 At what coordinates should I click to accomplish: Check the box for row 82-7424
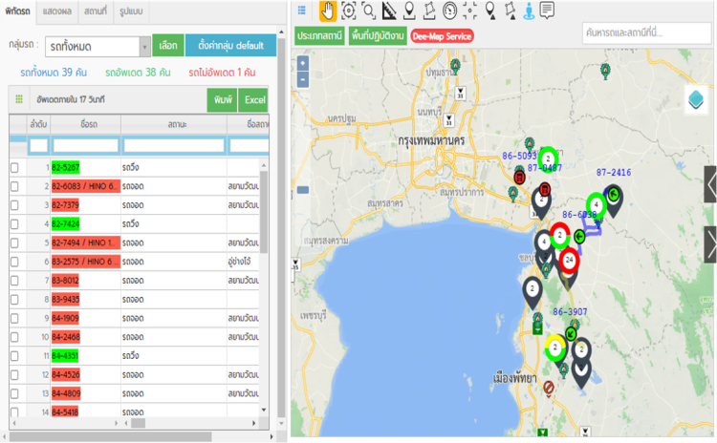(14, 224)
